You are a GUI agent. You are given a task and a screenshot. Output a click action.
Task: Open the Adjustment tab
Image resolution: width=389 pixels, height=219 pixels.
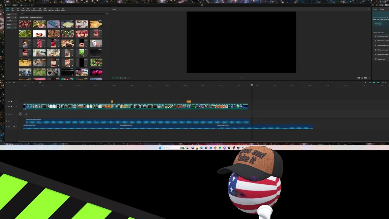51,9
